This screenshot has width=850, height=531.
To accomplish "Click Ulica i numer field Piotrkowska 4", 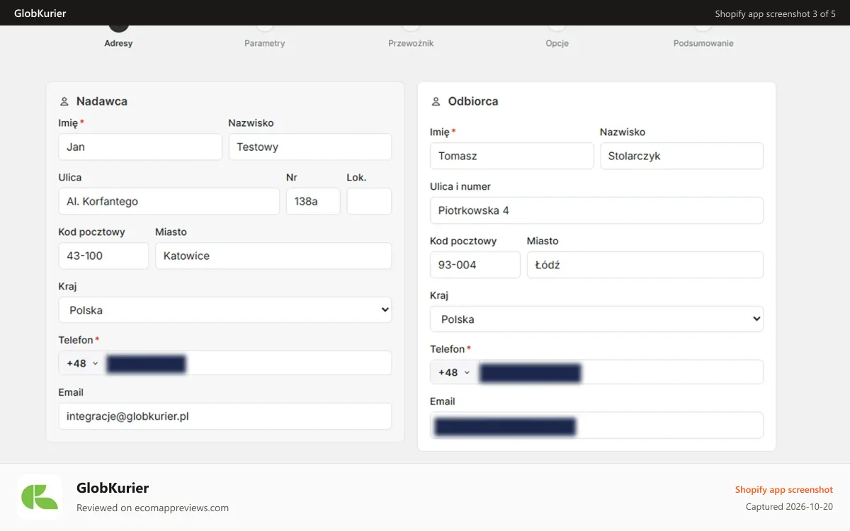I will click(x=596, y=210).
